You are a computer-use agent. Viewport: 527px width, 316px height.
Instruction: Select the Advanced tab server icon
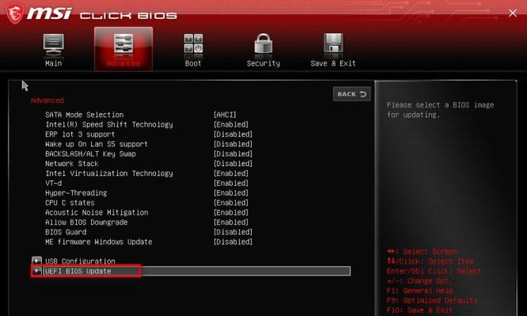[x=123, y=44]
